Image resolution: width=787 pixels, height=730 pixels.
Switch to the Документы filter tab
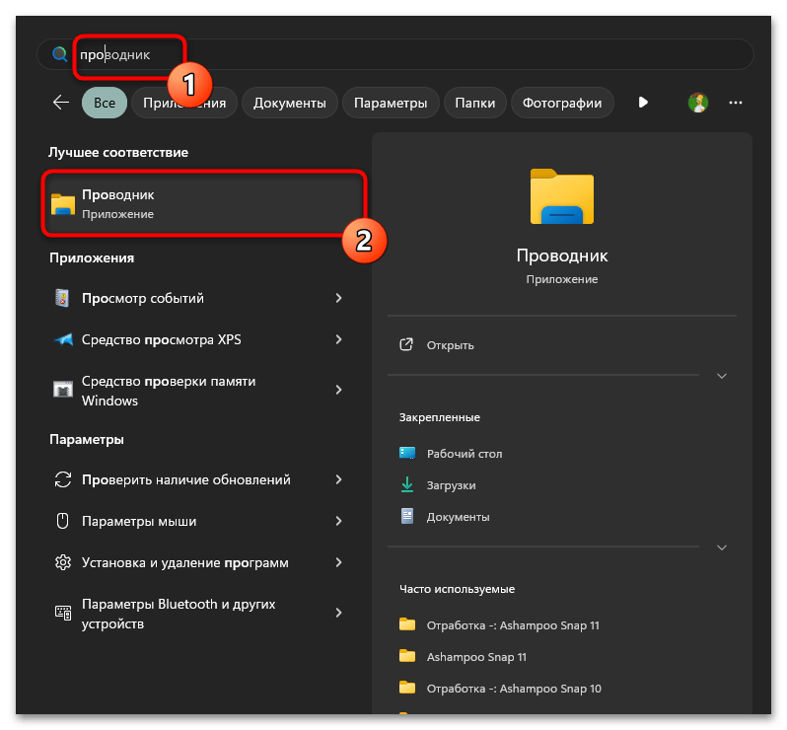click(x=290, y=103)
